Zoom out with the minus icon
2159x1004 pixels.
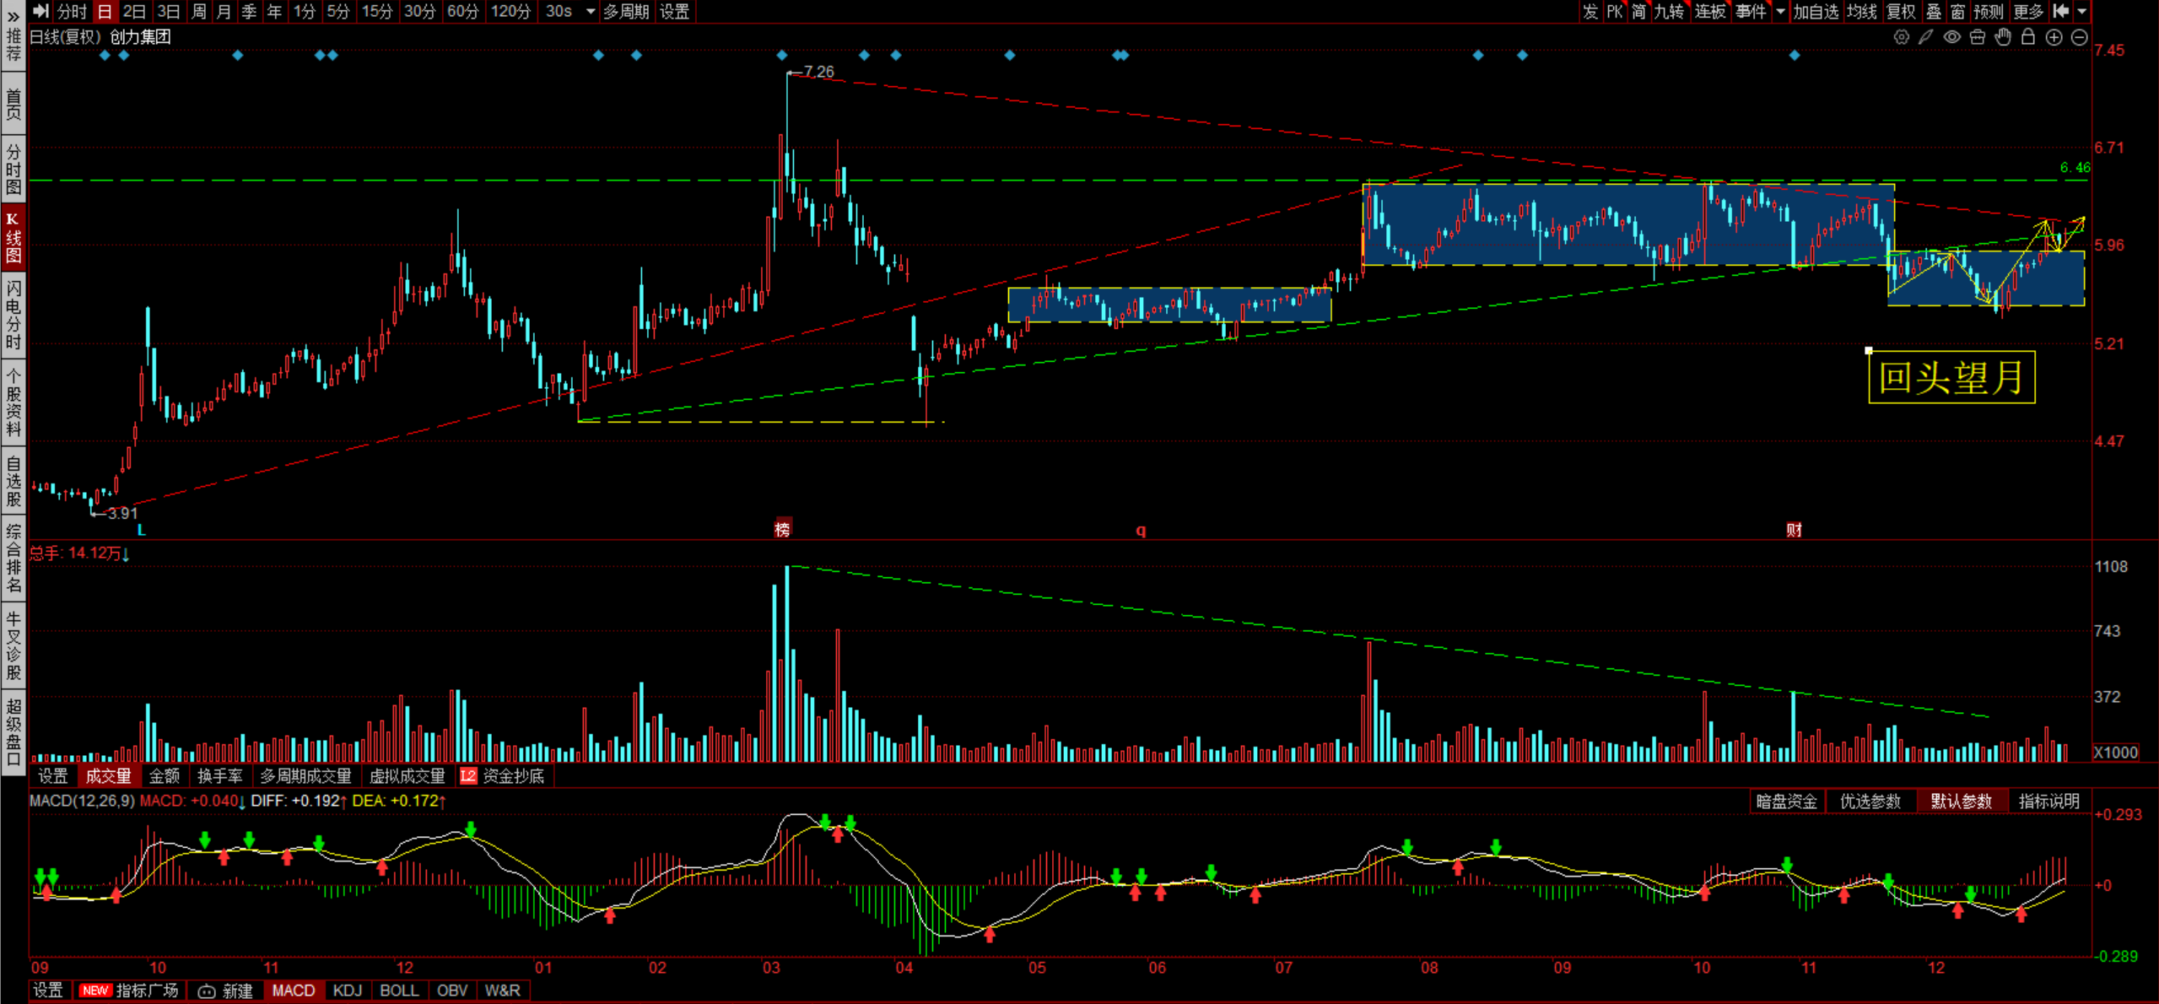2079,37
